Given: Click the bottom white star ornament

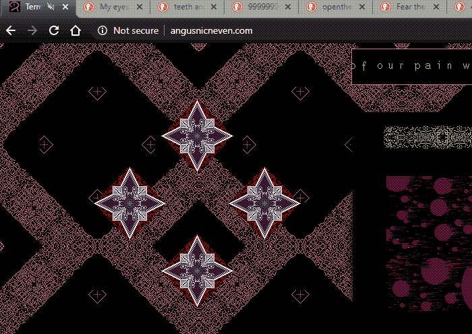Looking at the screenshot, I should click(x=197, y=270).
